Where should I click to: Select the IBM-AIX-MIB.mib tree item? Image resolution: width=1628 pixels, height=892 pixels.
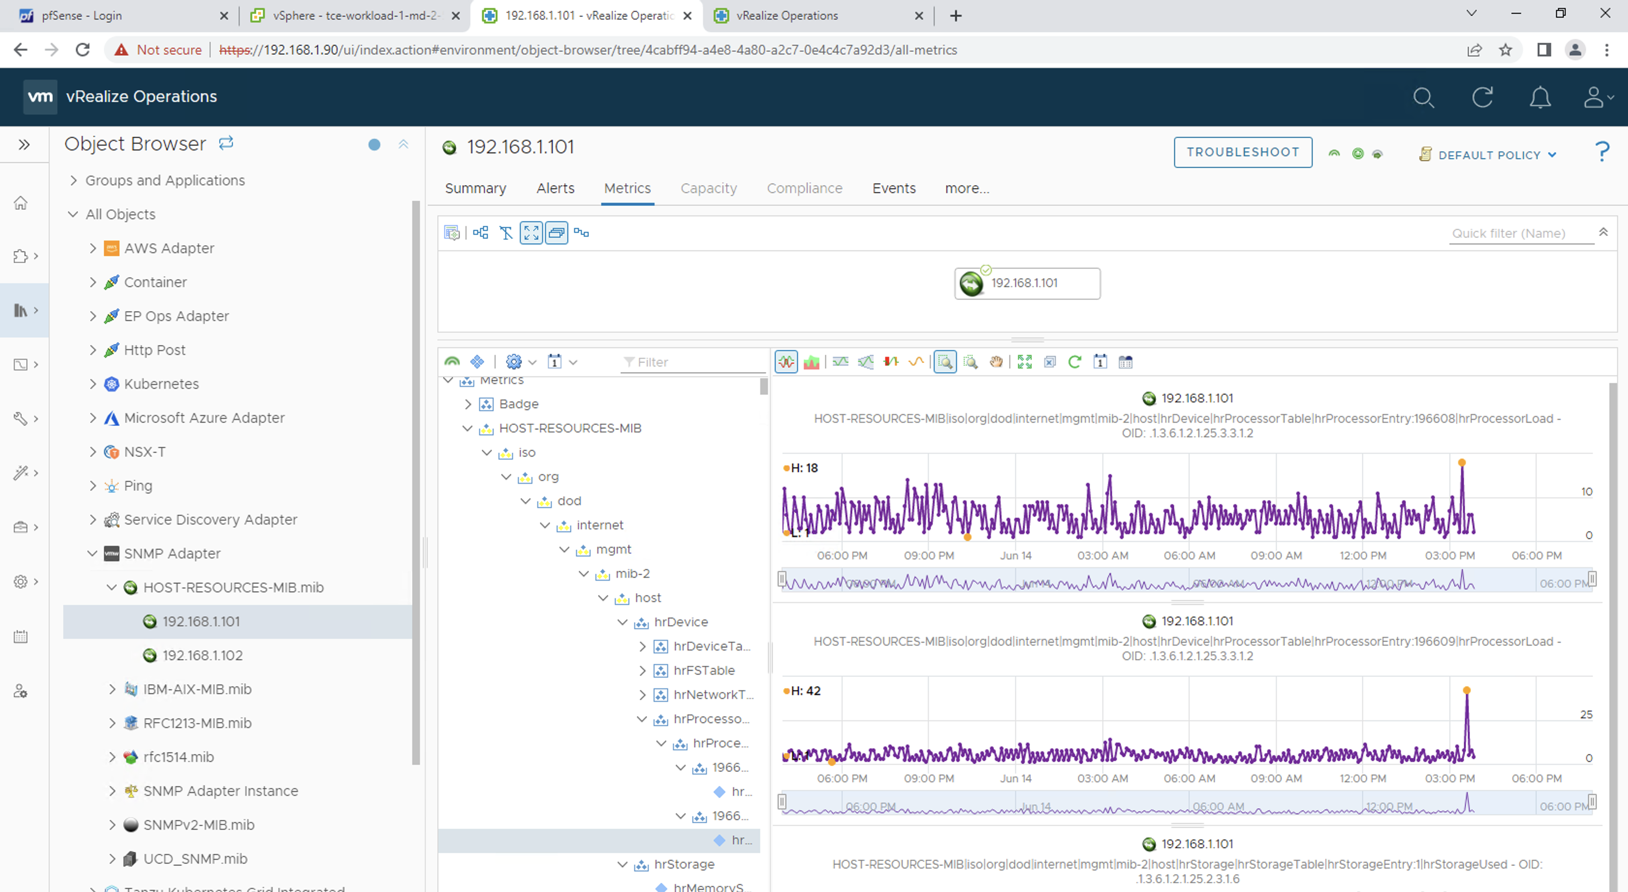[197, 689]
